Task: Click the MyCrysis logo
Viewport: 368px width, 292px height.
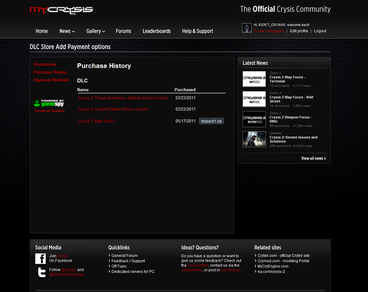Action: coord(61,10)
